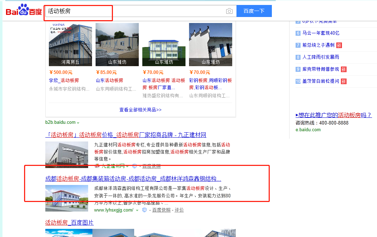Open hot search 前总统之子遇刺
This screenshot has width=377, height=237.
click(x=318, y=45)
